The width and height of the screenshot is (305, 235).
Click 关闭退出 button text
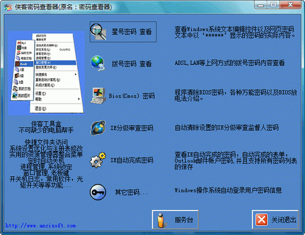coord(284,220)
